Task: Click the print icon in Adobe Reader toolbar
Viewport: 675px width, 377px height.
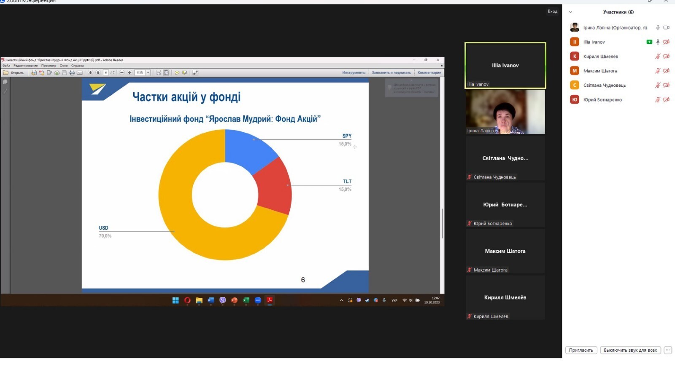Action: (x=72, y=73)
